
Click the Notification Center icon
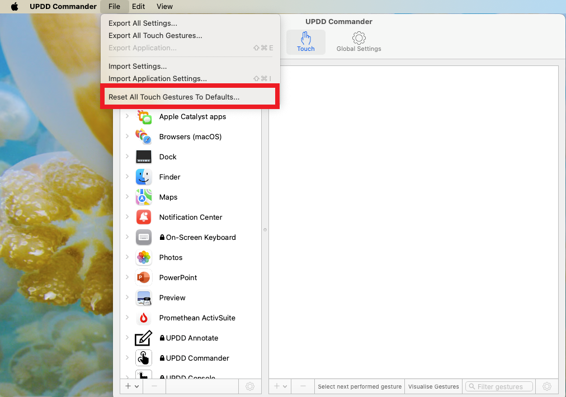(x=144, y=218)
